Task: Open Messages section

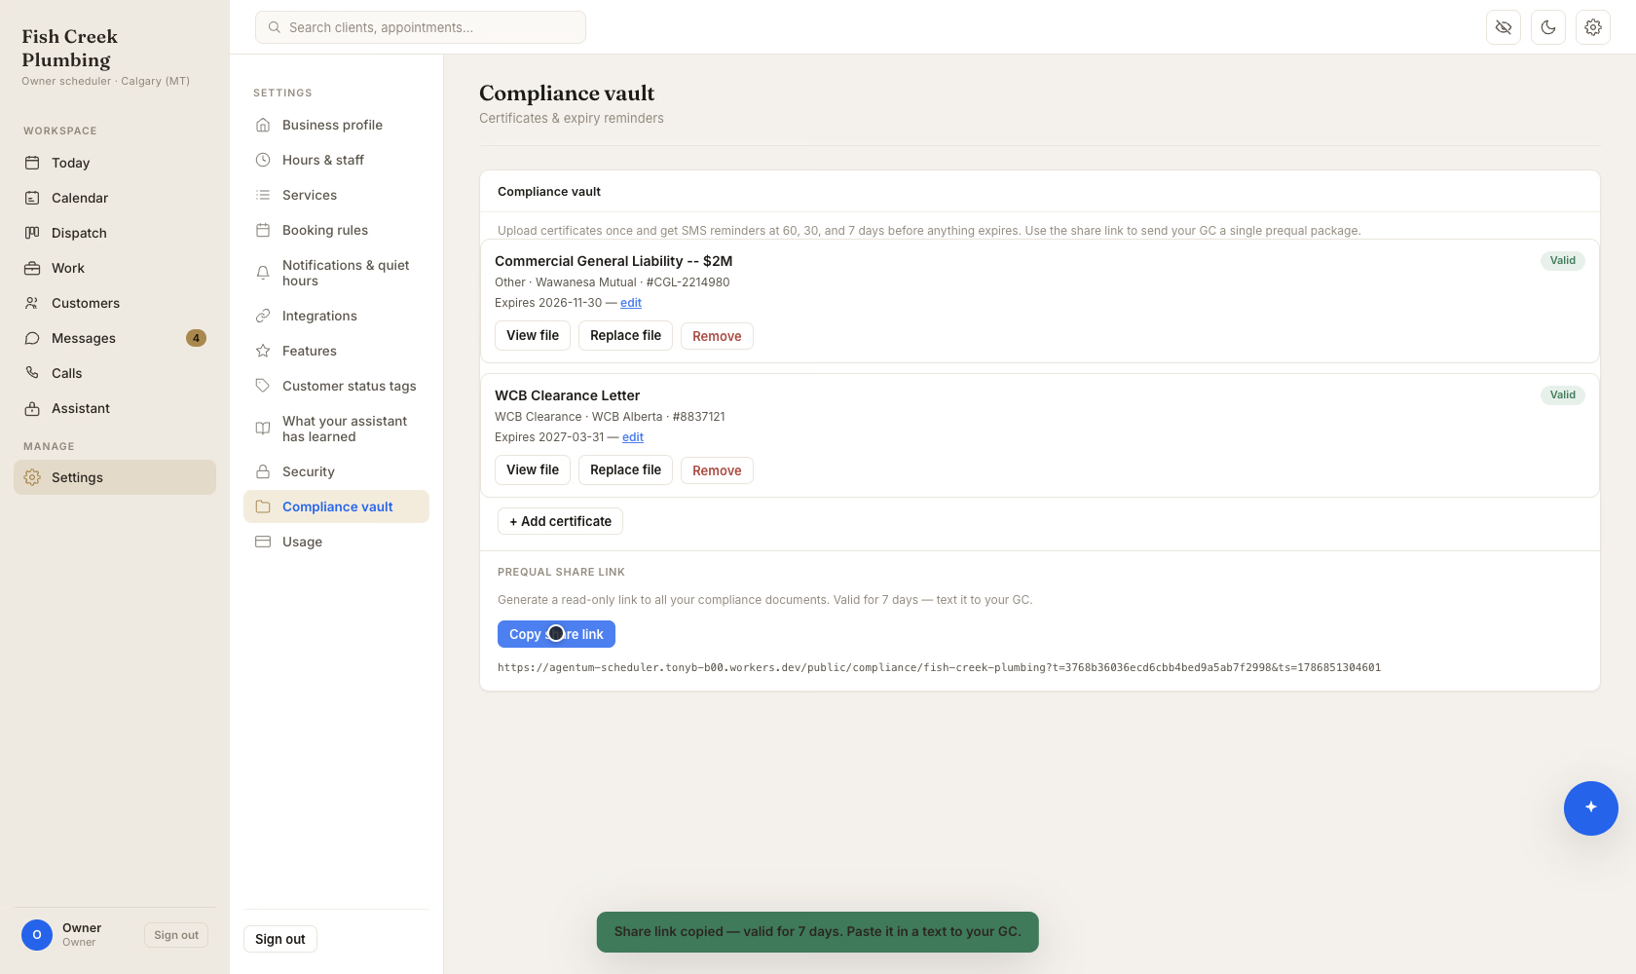Action: tap(115, 338)
